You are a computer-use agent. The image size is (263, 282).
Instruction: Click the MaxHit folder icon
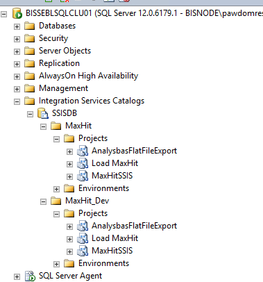click(56, 126)
